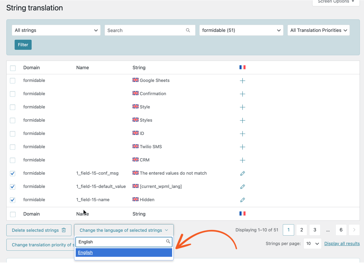Viewport: 364px width, 263px height.
Task: Select English in the language list
Action: tap(124, 252)
